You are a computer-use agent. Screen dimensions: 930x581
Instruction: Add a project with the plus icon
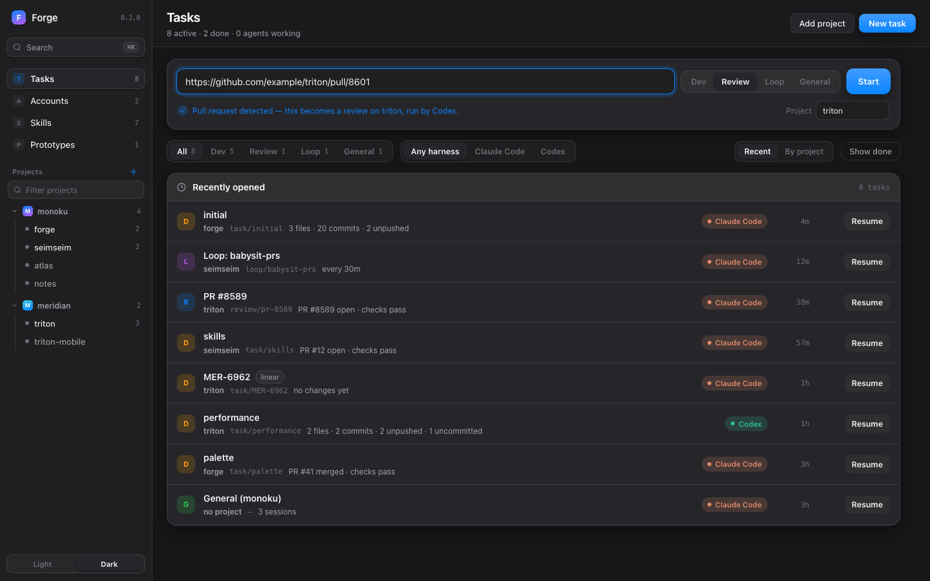click(134, 172)
